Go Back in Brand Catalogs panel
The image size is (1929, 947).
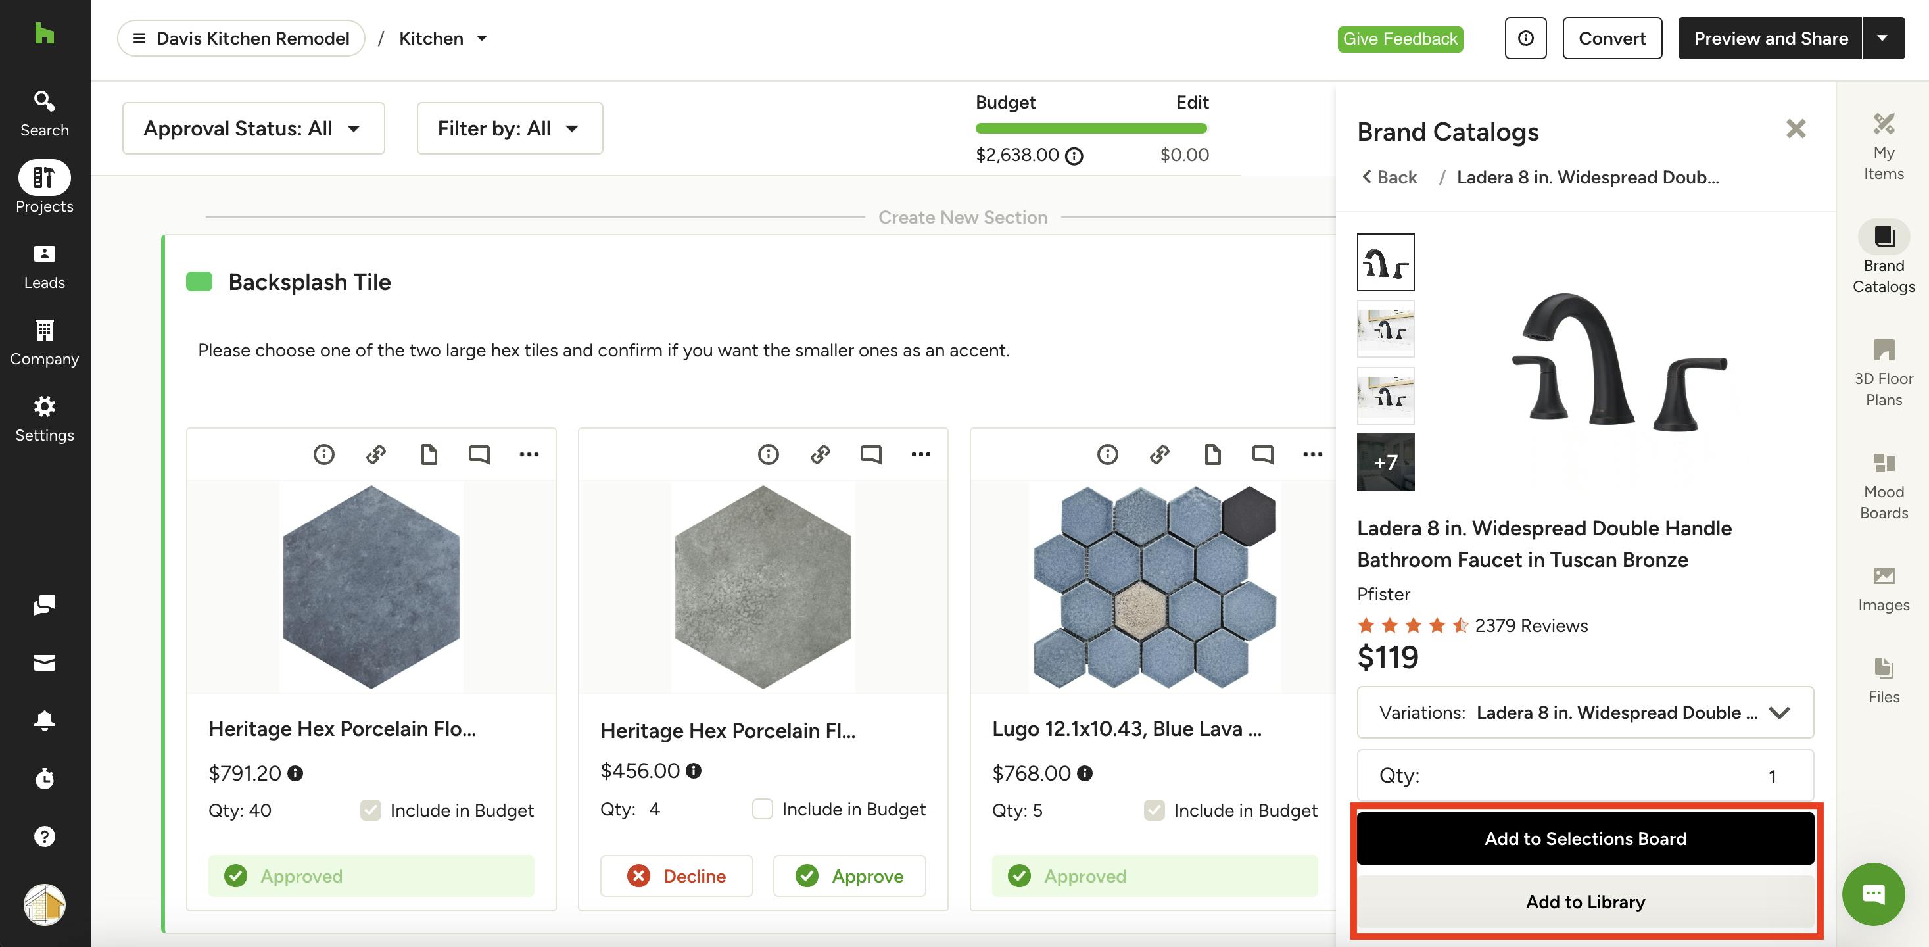1389,177
